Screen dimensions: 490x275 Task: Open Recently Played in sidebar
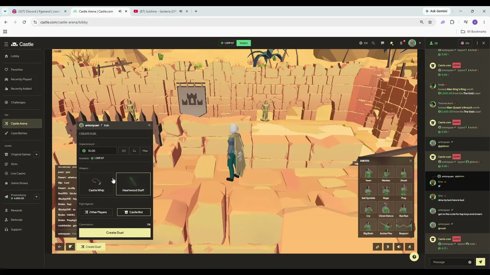[x=21, y=79]
